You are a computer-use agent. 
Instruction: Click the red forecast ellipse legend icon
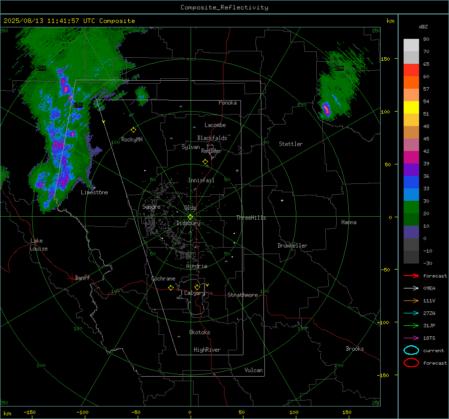pyautogui.click(x=411, y=363)
